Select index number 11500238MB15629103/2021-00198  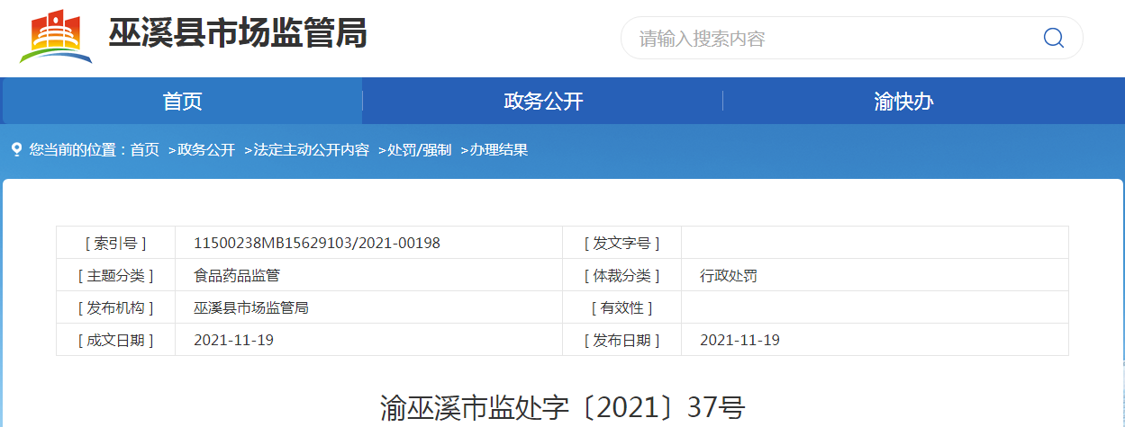[x=317, y=243]
